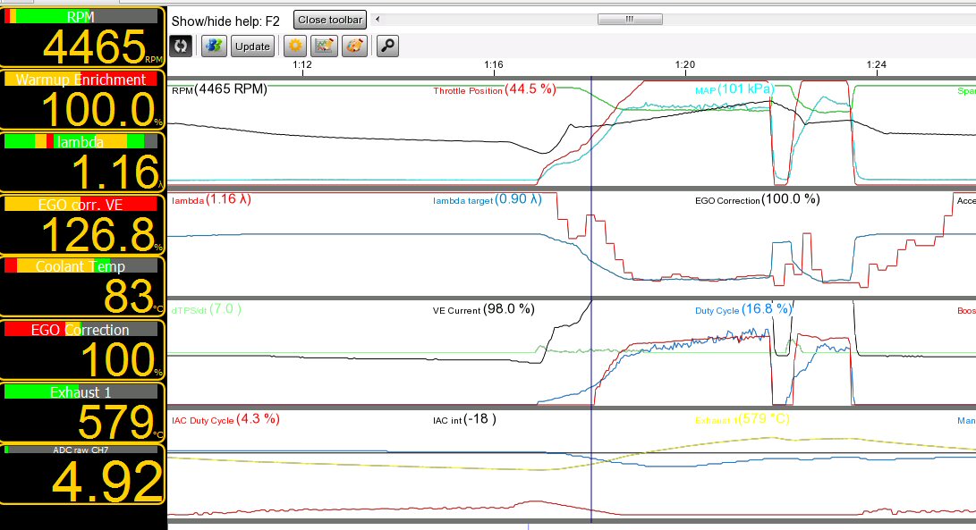Select the EGO Correction gauge showing 100
Screen dimensions: 976x530
[x=82, y=349]
